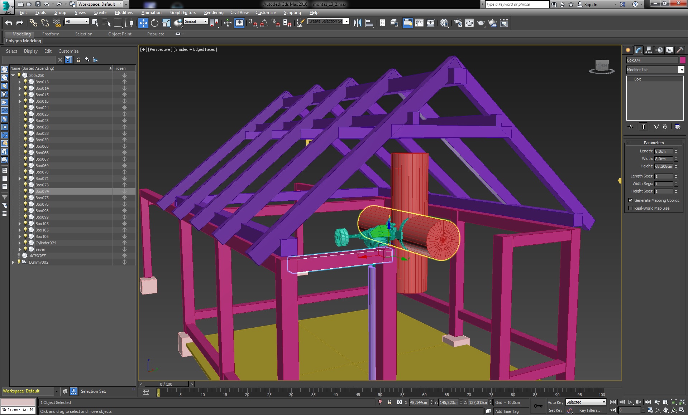688x415 pixels.
Task: Toggle the Window/Crossing selection mode
Action: click(129, 23)
